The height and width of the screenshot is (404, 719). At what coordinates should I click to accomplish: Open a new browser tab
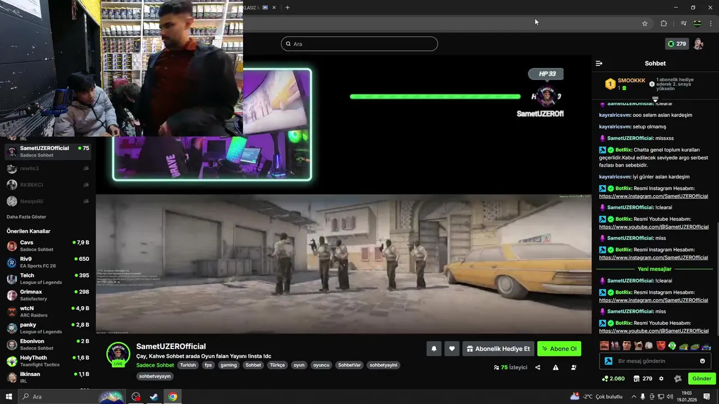tap(288, 7)
